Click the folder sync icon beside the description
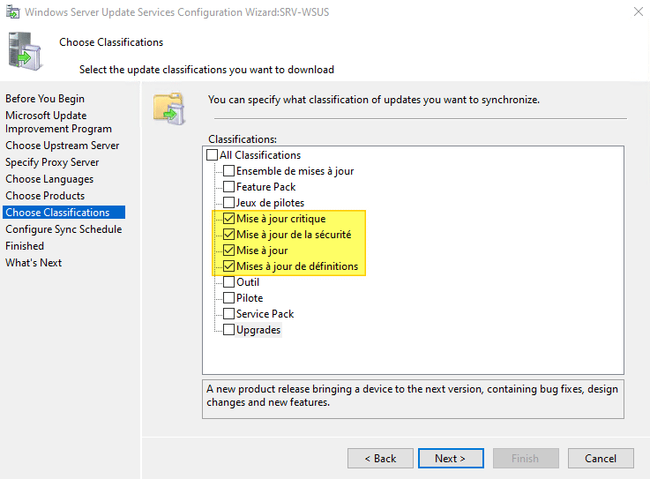650x479 pixels. pyautogui.click(x=169, y=109)
